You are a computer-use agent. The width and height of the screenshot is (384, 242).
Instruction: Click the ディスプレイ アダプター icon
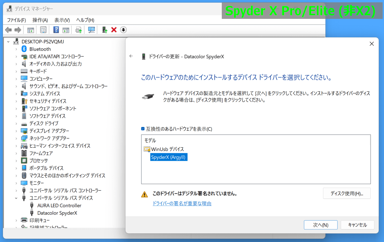click(x=24, y=131)
